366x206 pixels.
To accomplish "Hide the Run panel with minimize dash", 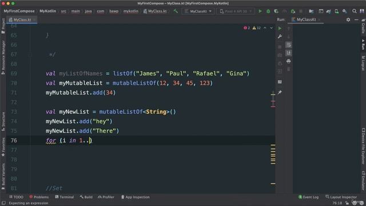I will (x=356, y=19).
